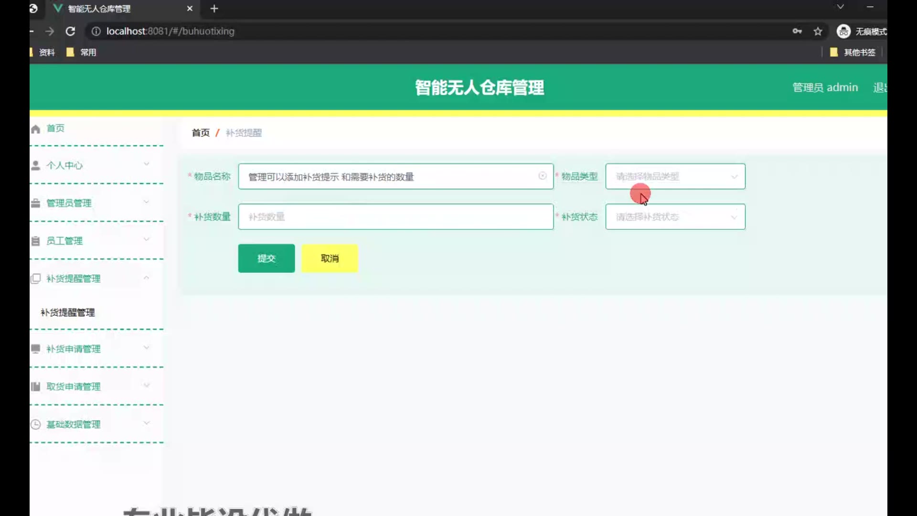Expand the 补货申请管理 menu
The image size is (917, 516).
pyautogui.click(x=74, y=349)
